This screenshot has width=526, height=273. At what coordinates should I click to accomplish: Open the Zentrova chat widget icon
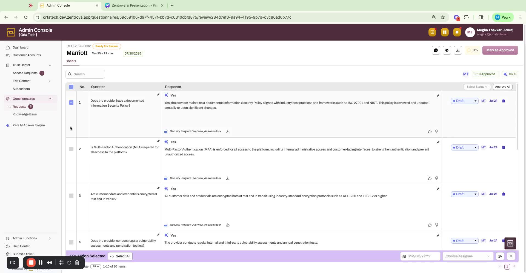[510, 243]
